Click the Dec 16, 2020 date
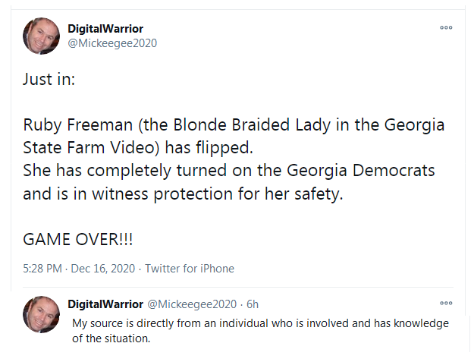The image size is (474, 362). click(103, 269)
